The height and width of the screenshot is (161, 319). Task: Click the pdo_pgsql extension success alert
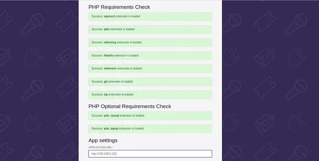(150, 128)
